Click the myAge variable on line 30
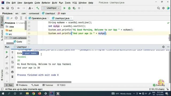Image resolution: width=171 pixels, height=96 pixels. pyautogui.click(x=102, y=33)
